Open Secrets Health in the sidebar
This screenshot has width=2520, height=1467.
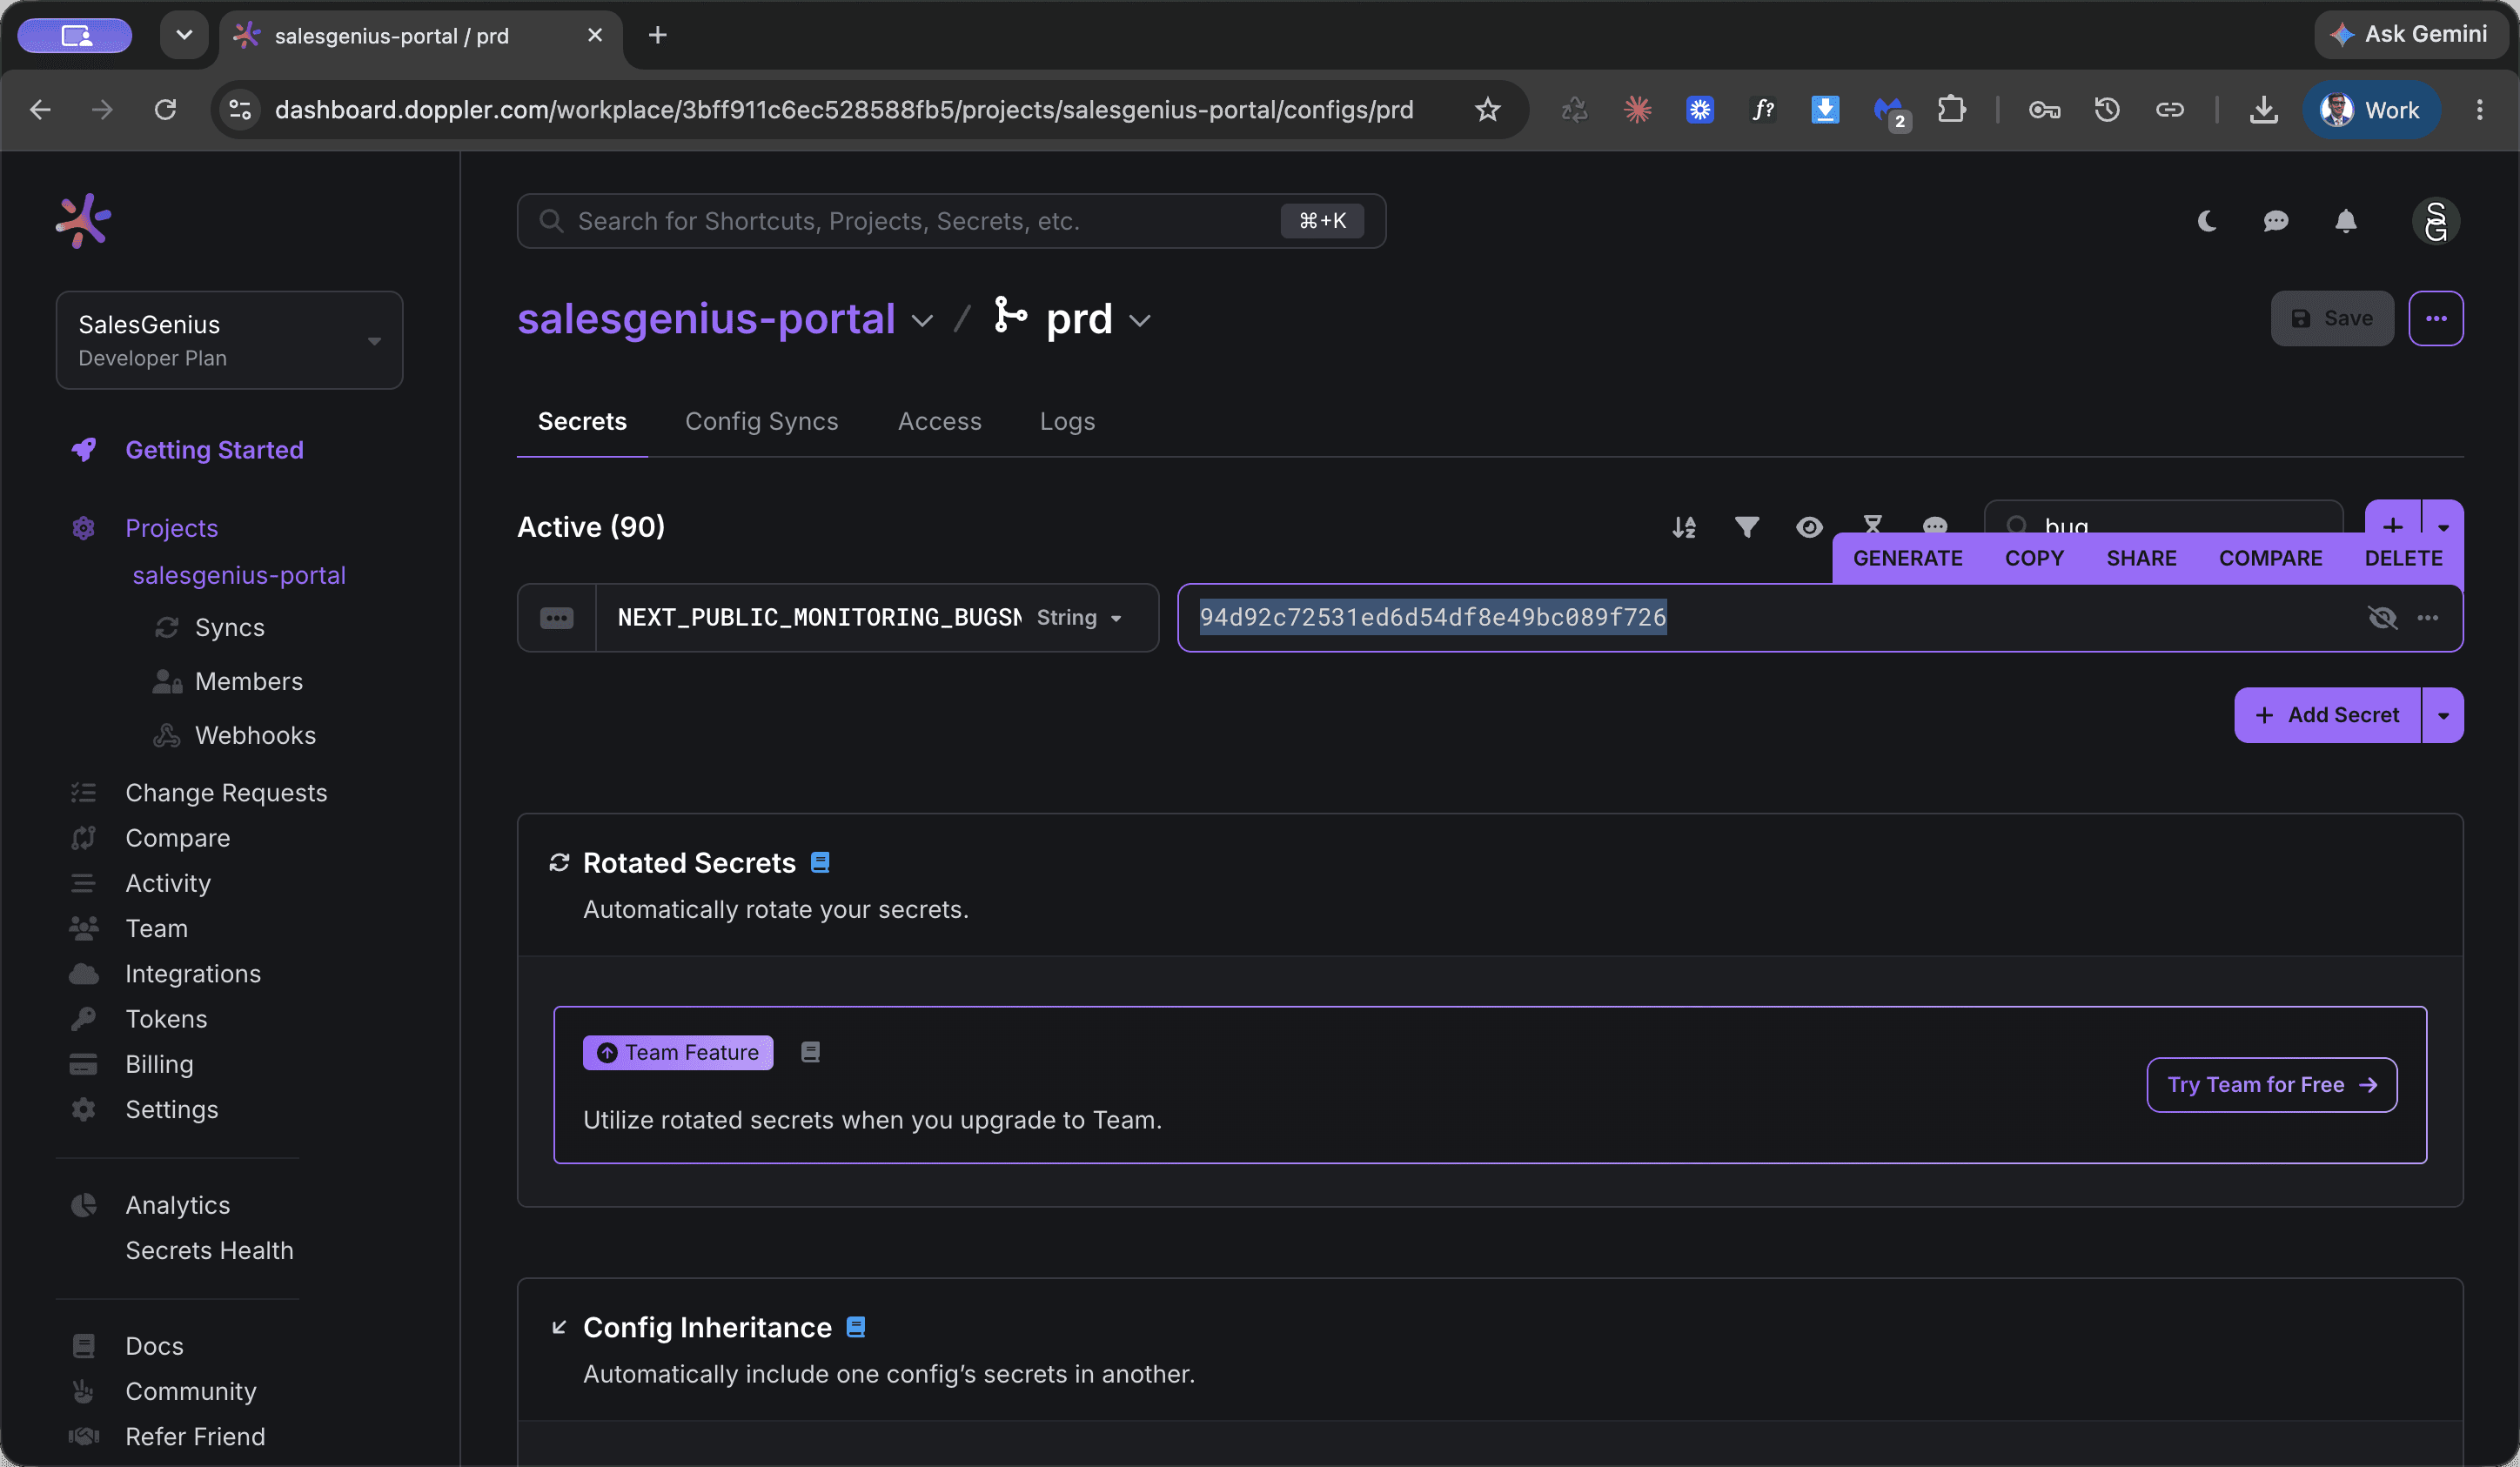click(209, 1250)
